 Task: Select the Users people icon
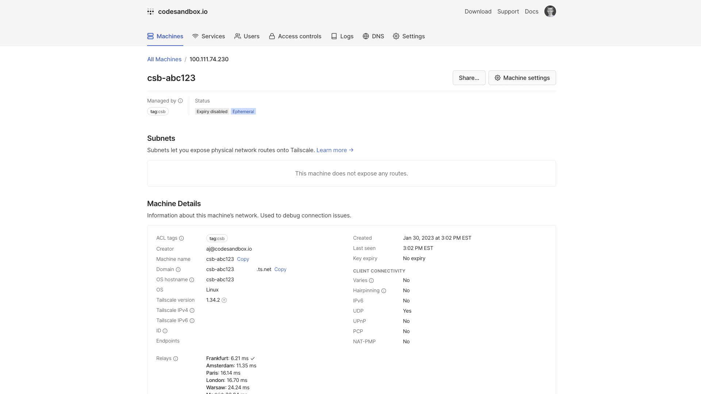pyautogui.click(x=237, y=36)
